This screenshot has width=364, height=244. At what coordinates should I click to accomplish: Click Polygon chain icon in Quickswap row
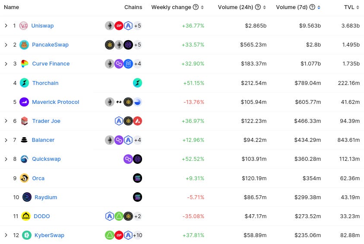click(128, 159)
